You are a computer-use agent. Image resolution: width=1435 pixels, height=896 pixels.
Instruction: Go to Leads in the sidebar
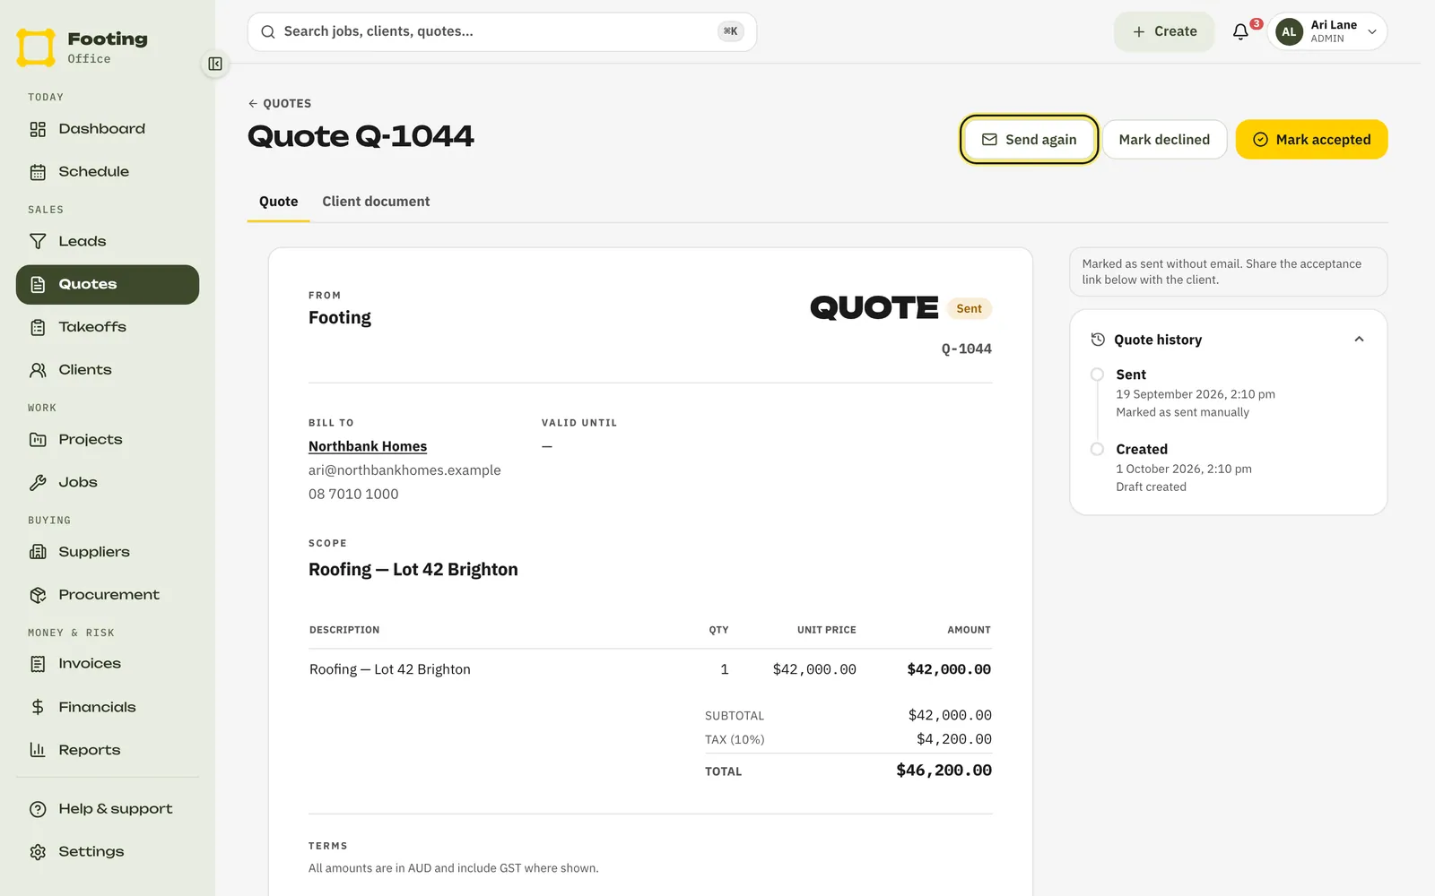[108, 241]
